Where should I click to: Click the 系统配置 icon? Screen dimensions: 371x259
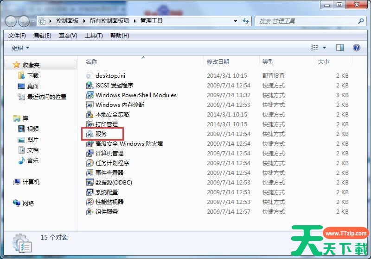90,192
